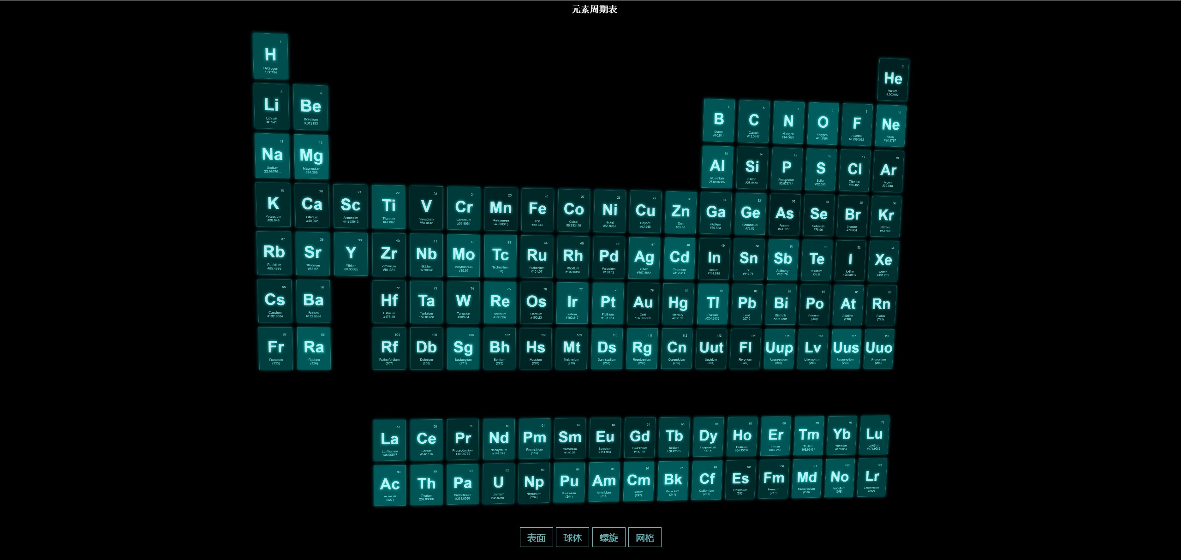
Task: Click the 元素周期表 page title
Action: 594,9
